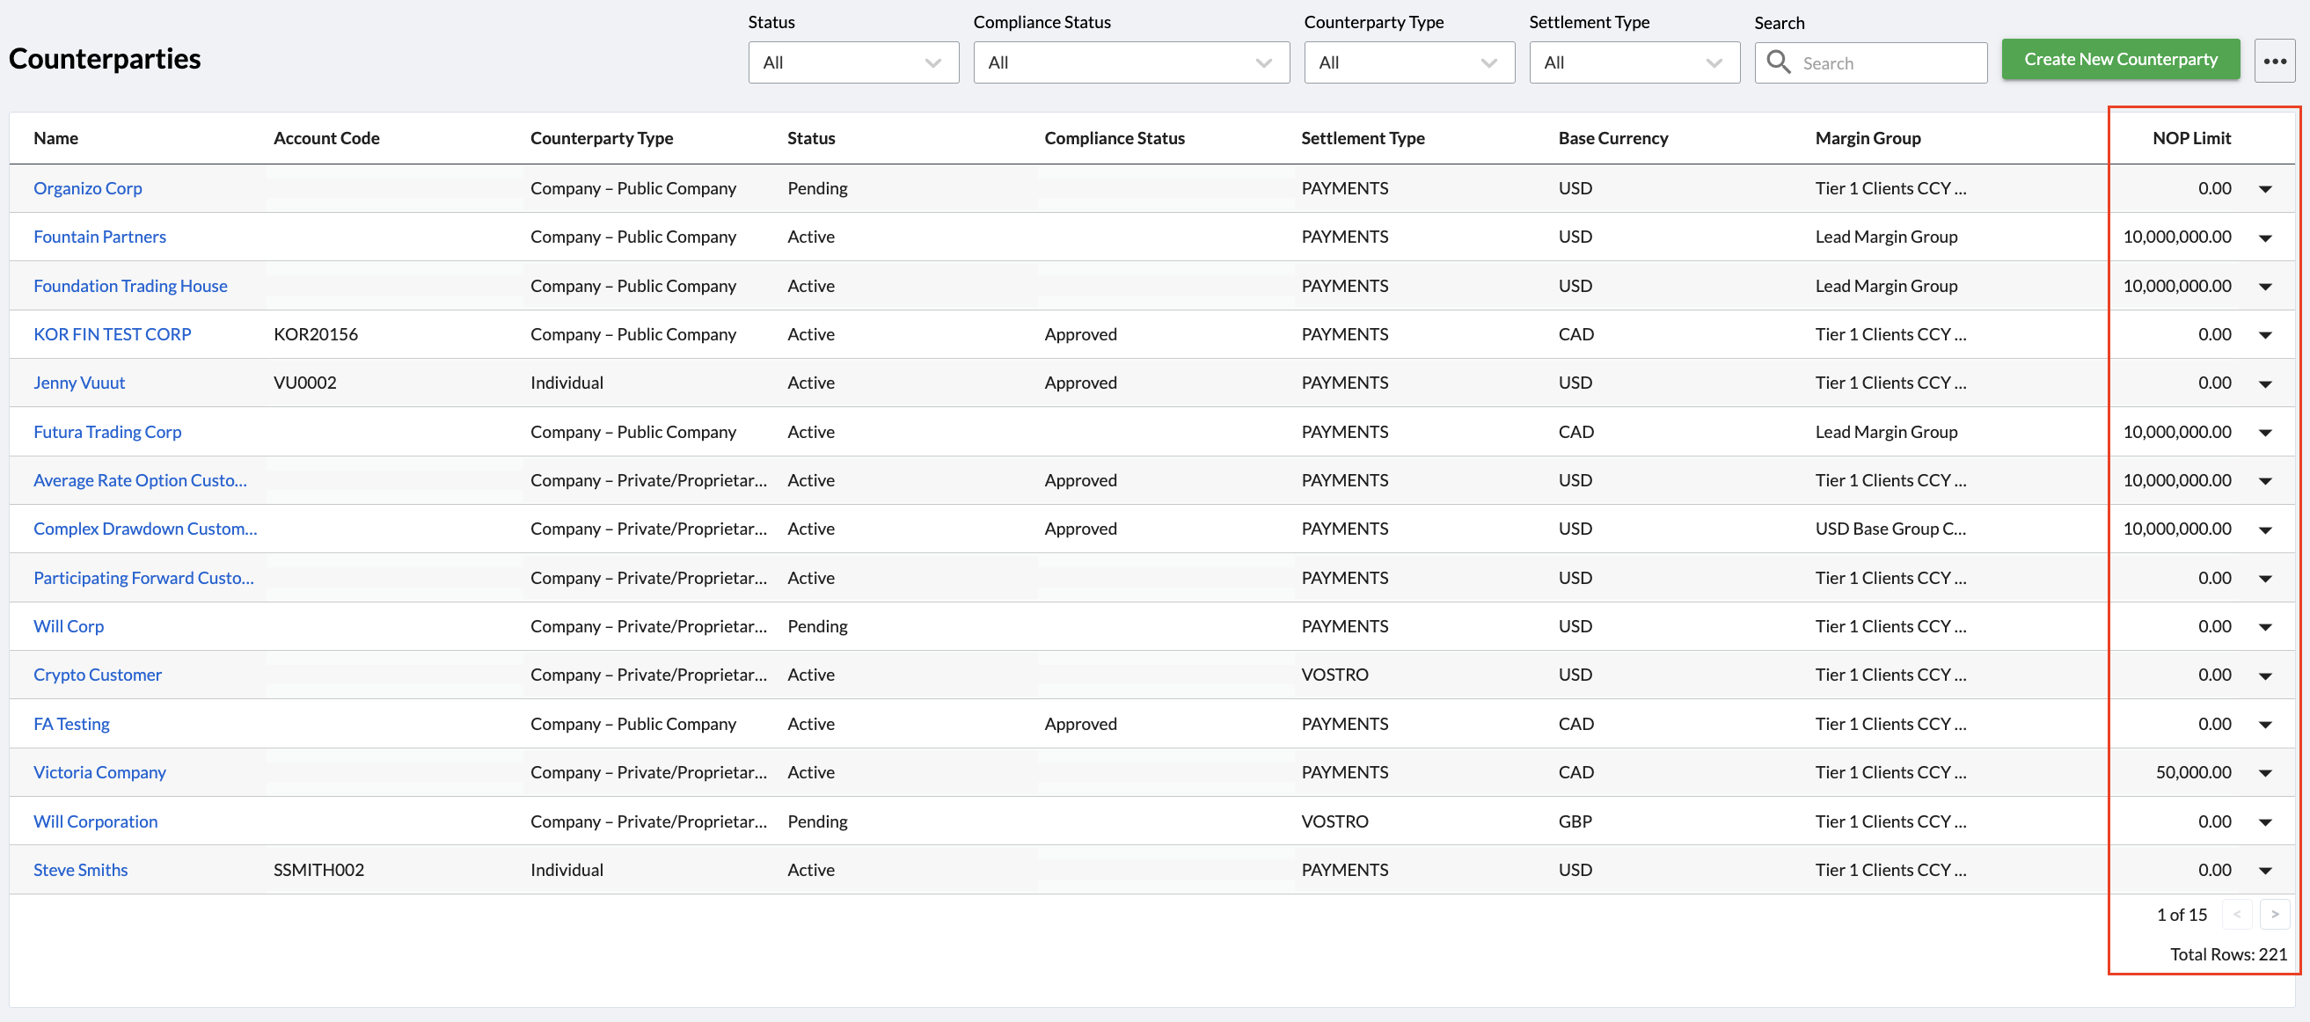The width and height of the screenshot is (2310, 1022).
Task: Open row actions arrow for Organizo Corp
Action: (x=2265, y=189)
